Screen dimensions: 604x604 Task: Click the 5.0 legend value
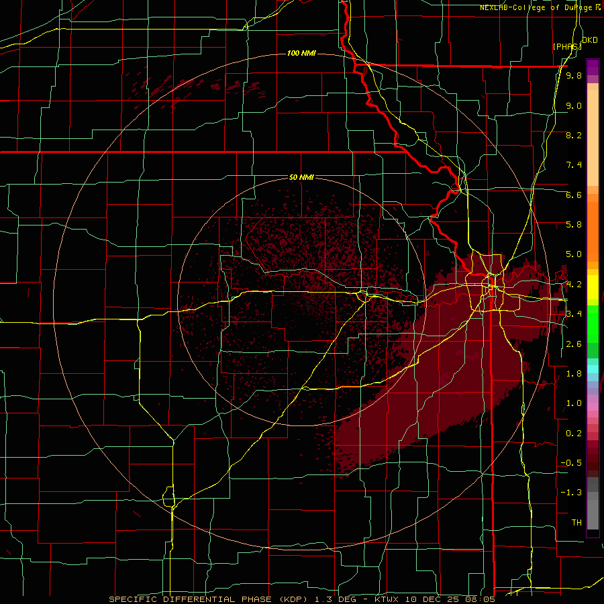(x=574, y=254)
